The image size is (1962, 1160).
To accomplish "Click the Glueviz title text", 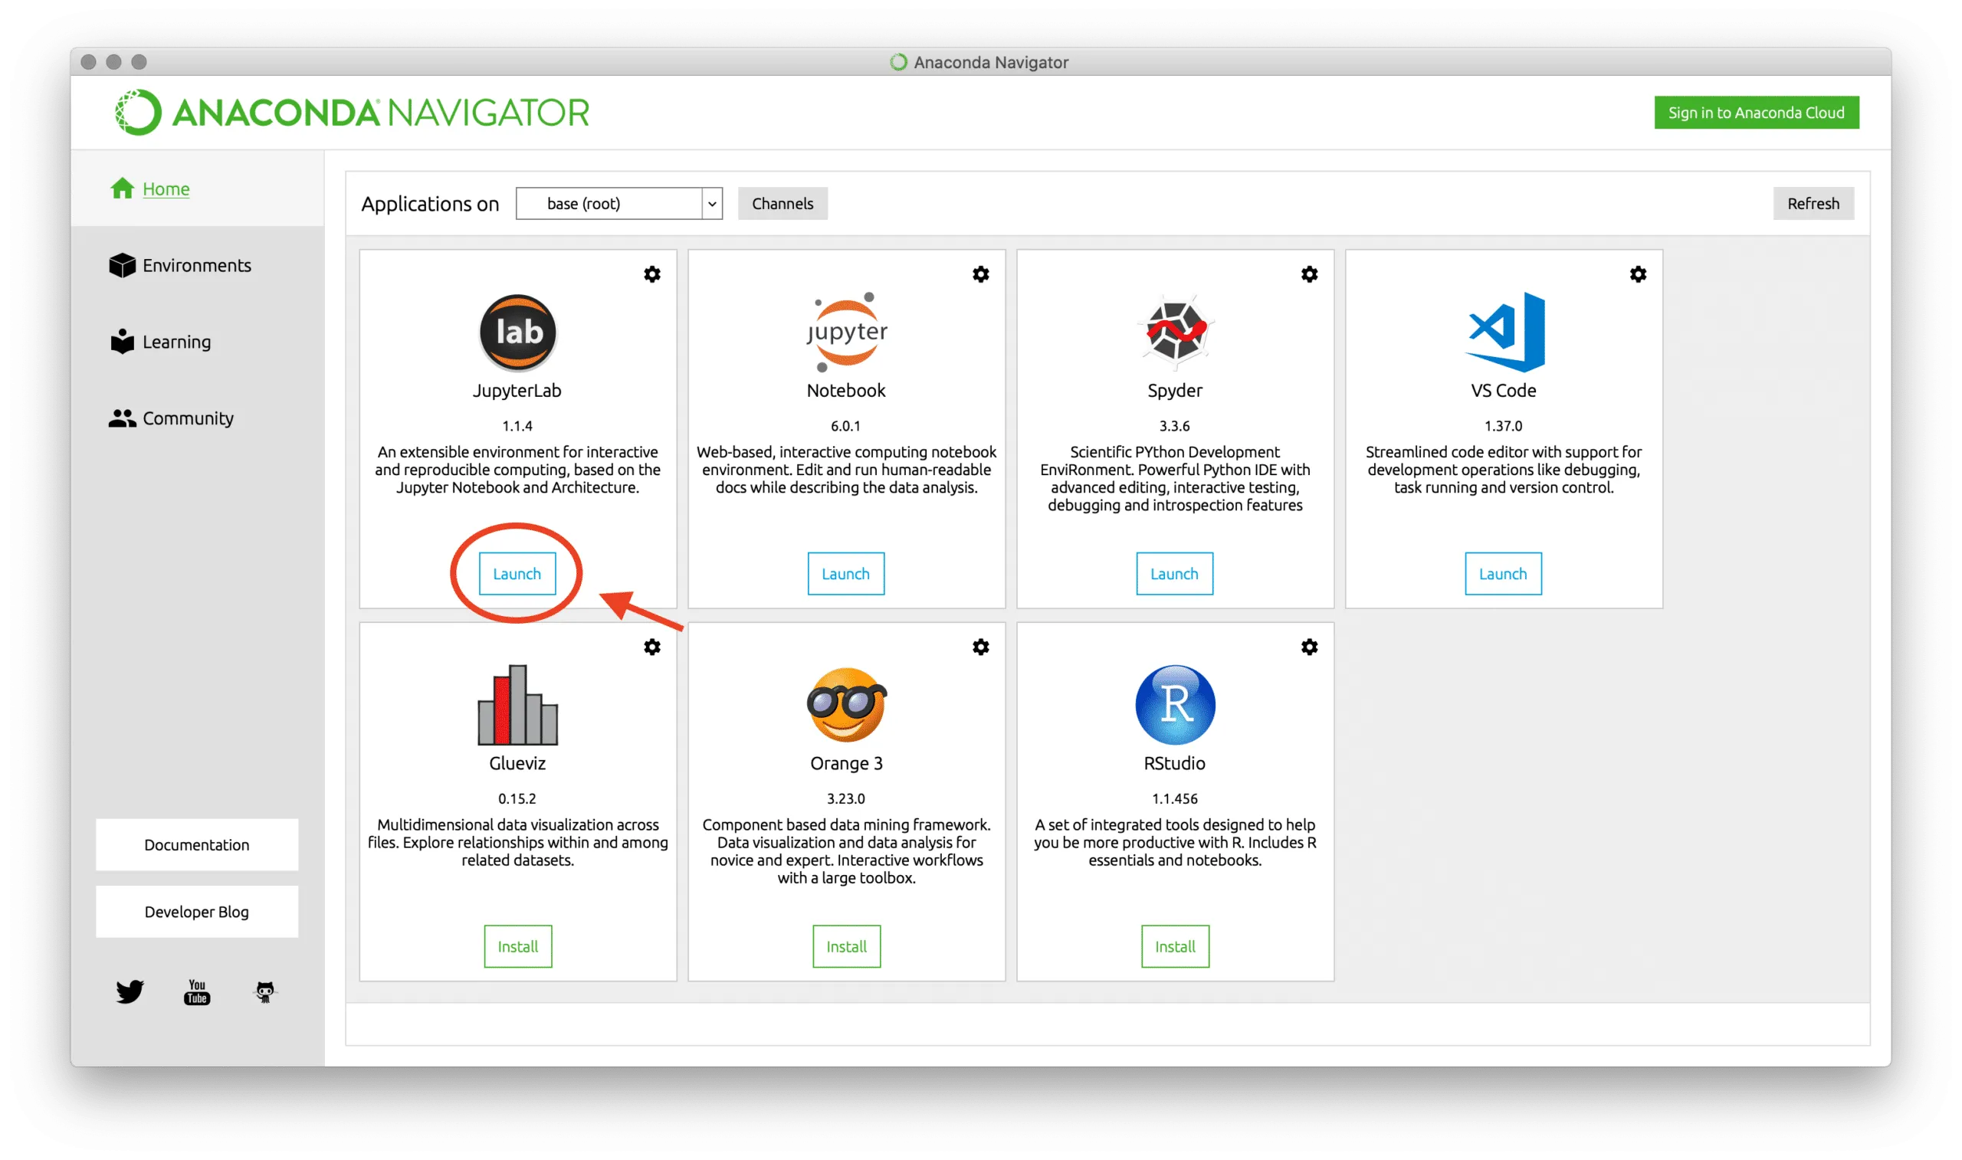I will 517,763.
